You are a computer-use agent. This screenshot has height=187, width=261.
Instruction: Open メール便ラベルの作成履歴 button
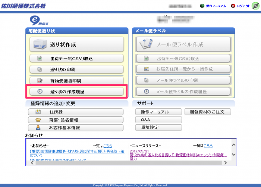tap(183, 91)
